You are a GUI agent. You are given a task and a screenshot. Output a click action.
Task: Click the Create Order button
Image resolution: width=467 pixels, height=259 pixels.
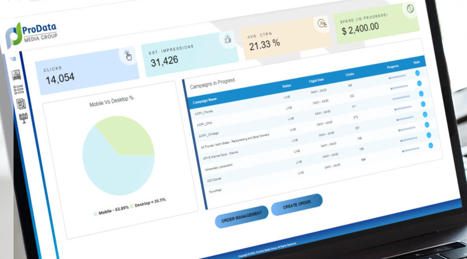(297, 204)
